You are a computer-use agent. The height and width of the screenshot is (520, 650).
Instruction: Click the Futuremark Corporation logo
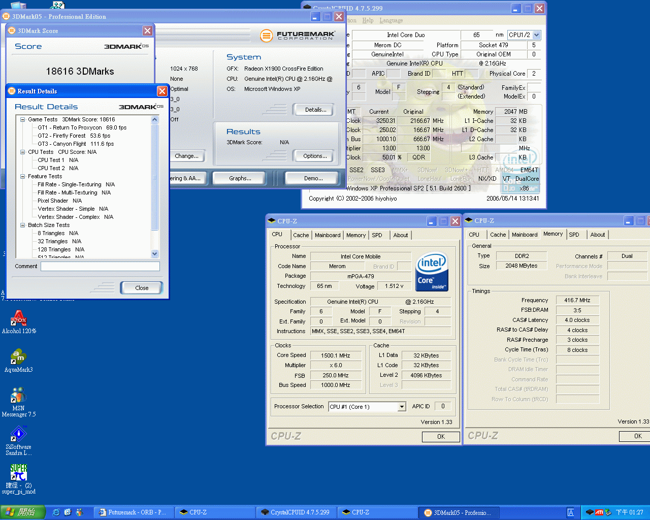[298, 36]
